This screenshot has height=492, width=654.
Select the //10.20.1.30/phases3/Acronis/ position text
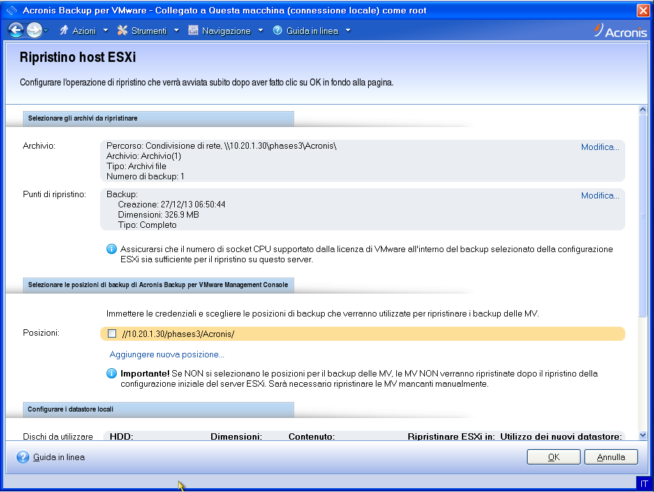pos(178,334)
